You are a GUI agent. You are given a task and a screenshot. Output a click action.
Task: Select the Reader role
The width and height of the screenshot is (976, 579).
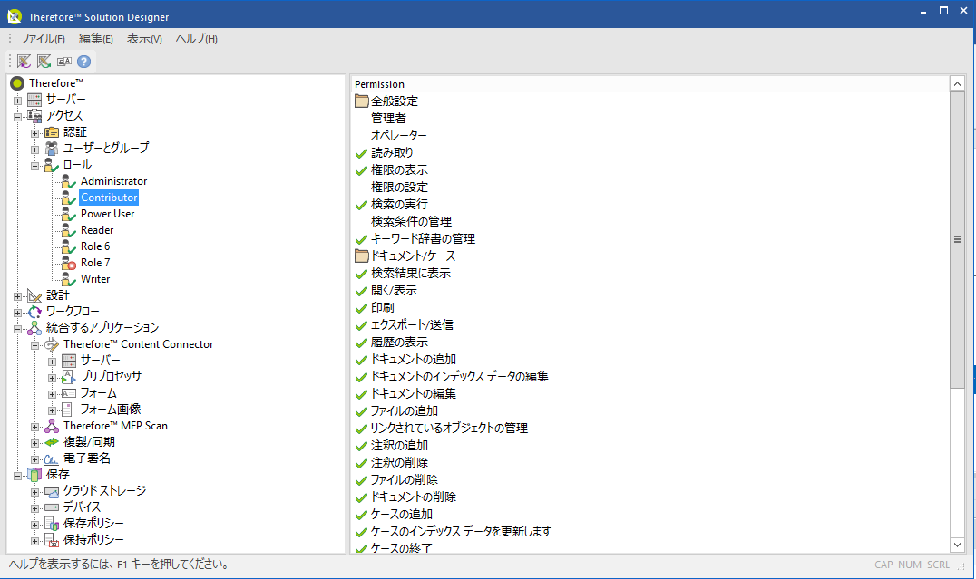pyautogui.click(x=97, y=230)
